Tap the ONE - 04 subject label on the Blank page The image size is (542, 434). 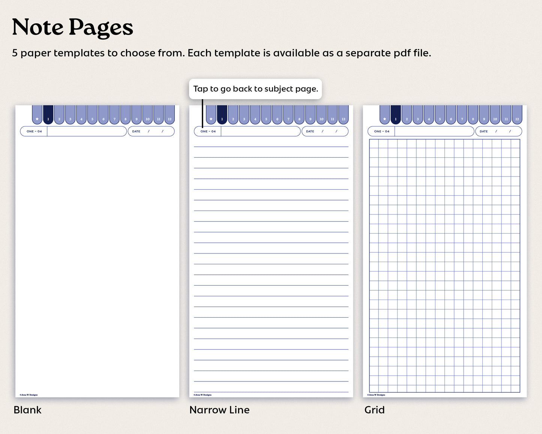tap(33, 131)
